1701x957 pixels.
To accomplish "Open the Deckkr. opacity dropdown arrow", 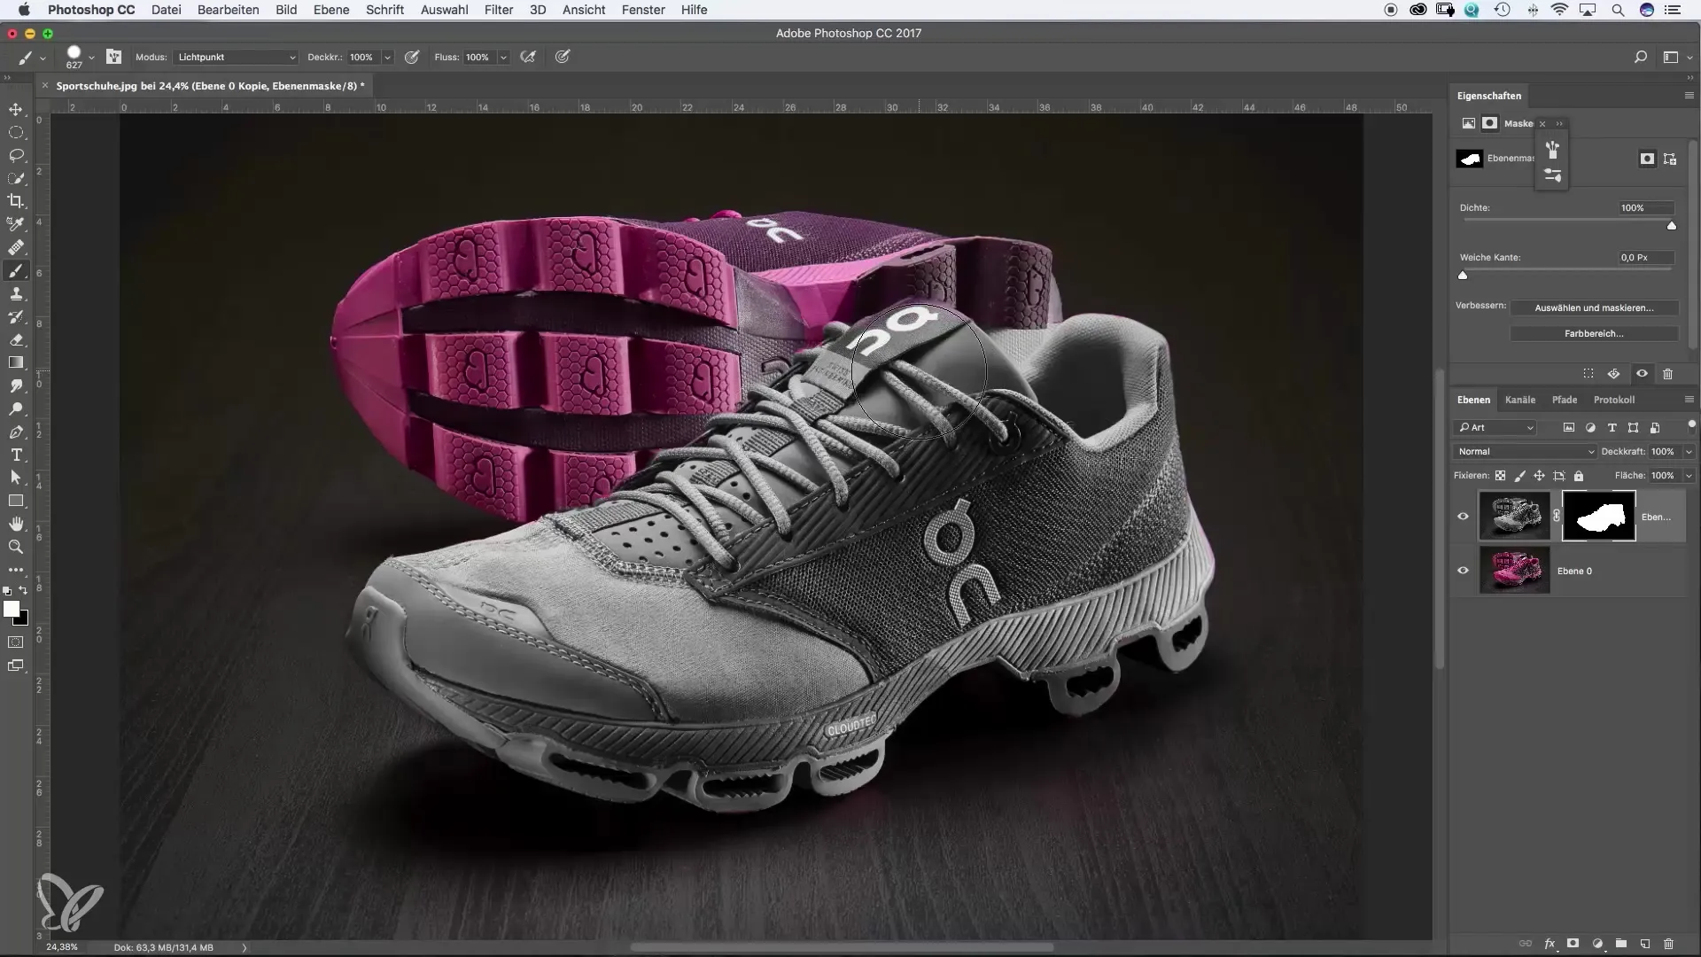I will [387, 57].
